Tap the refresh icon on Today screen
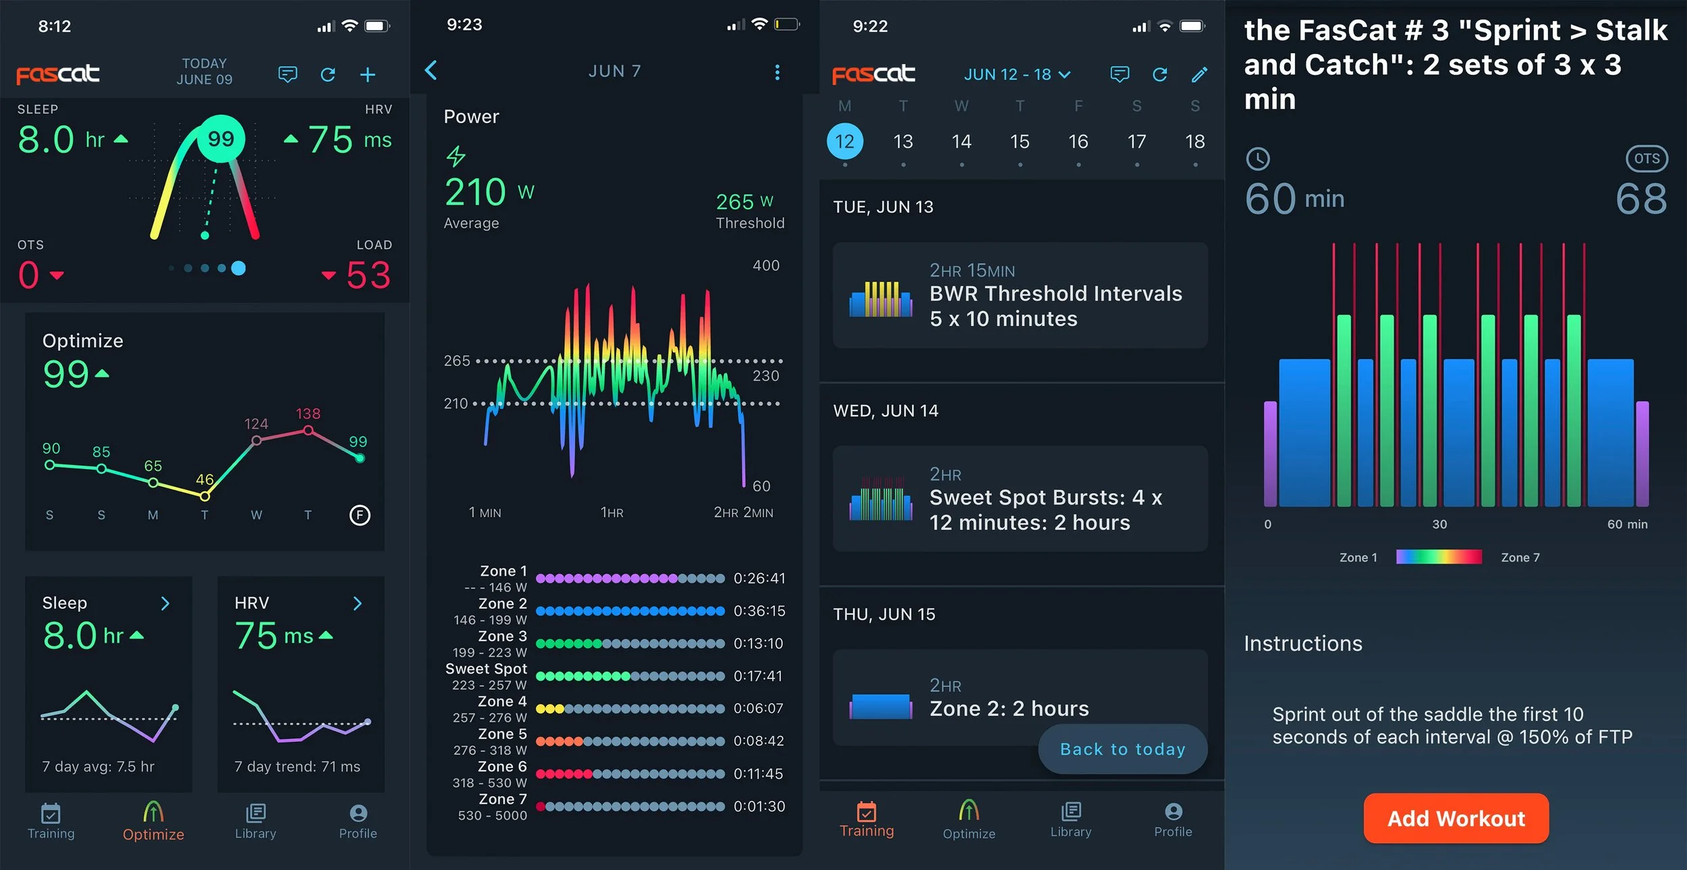 click(x=328, y=74)
